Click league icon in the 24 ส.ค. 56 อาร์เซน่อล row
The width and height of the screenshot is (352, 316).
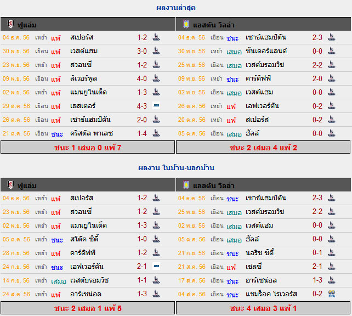pyautogui.click(x=156, y=294)
